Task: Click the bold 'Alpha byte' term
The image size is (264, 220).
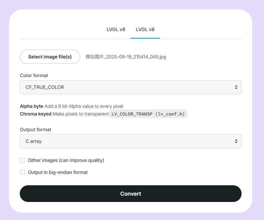Action: tap(31, 106)
